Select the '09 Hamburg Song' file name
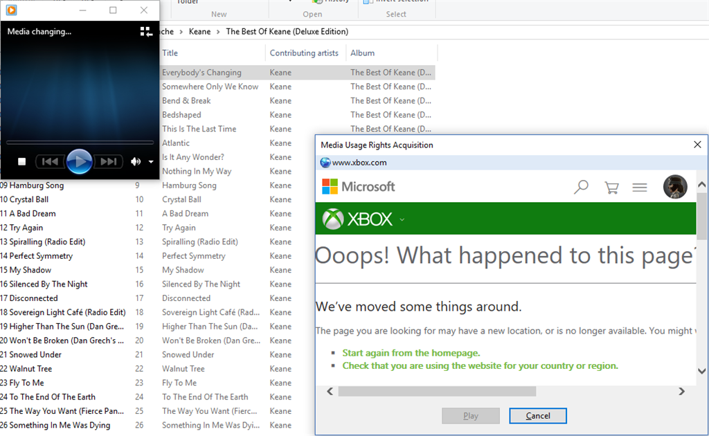 tap(32, 185)
